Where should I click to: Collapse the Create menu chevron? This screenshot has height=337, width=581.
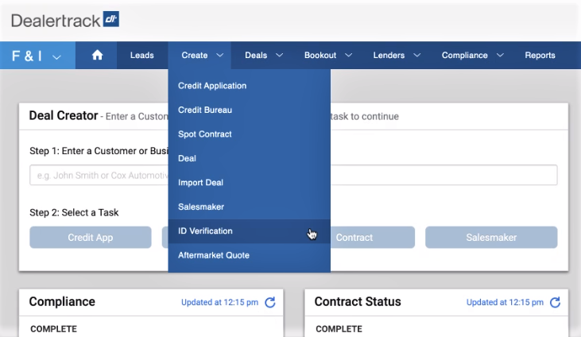(219, 56)
